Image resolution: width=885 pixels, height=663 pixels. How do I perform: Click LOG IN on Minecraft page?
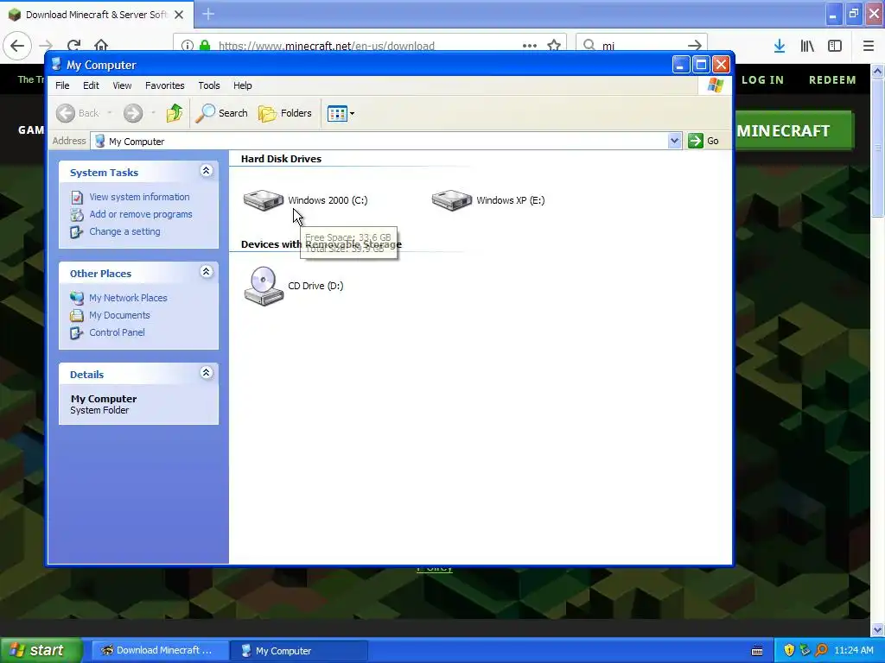click(762, 80)
